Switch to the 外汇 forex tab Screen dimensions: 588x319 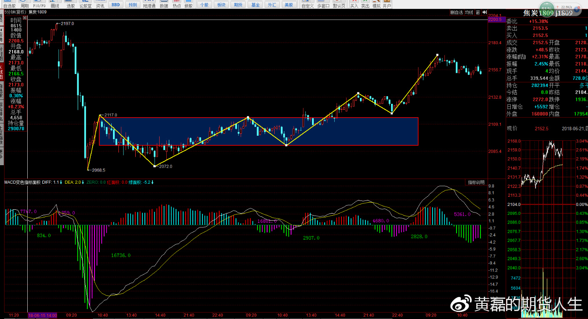[272, 5]
